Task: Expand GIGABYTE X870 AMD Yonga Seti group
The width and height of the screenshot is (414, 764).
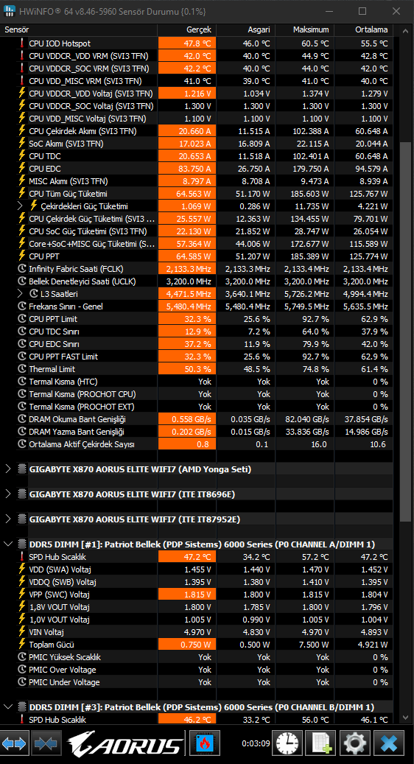Action: pos(8,469)
